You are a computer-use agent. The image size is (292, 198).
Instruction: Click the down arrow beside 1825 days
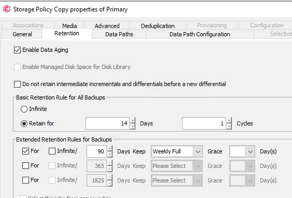click(109, 183)
